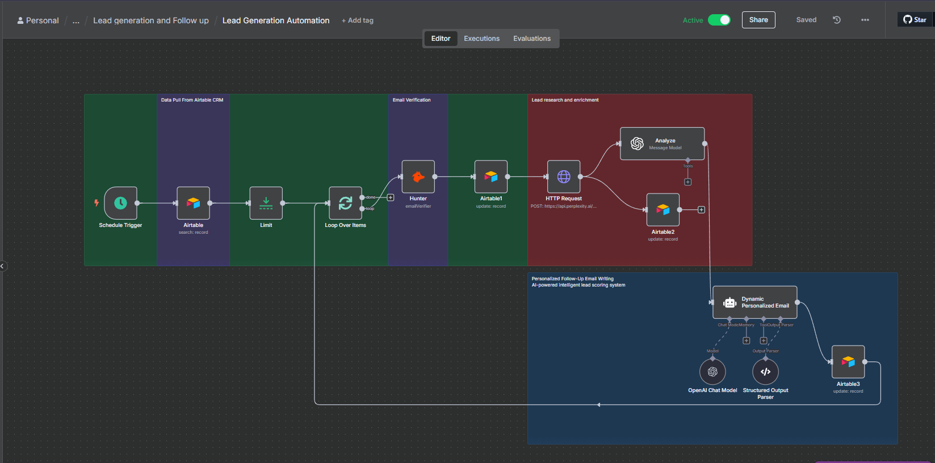Image resolution: width=935 pixels, height=463 pixels.
Task: Click the Schedule Trigger clock node
Action: point(120,203)
